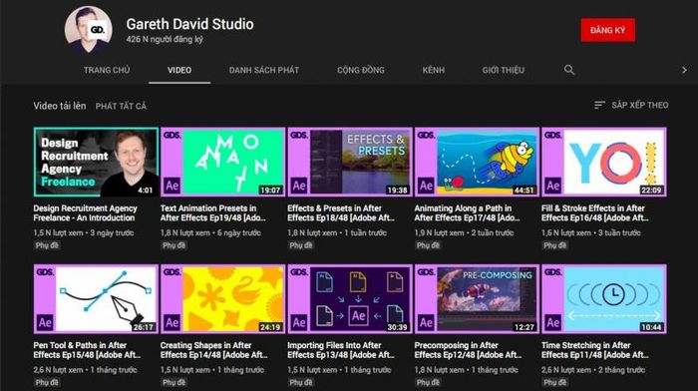This screenshot has height=391, width=698.
Task: Open the Giới thiệu tab
Action: click(503, 70)
